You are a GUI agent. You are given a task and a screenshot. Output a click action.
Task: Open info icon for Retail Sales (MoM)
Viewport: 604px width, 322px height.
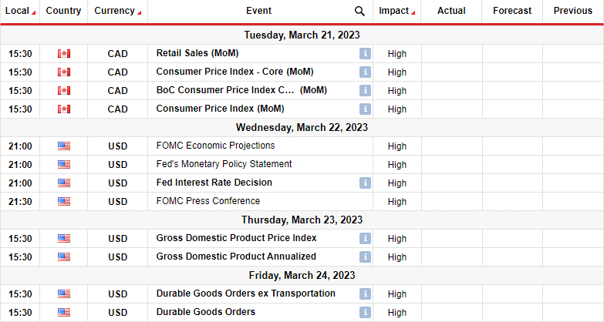click(x=365, y=53)
